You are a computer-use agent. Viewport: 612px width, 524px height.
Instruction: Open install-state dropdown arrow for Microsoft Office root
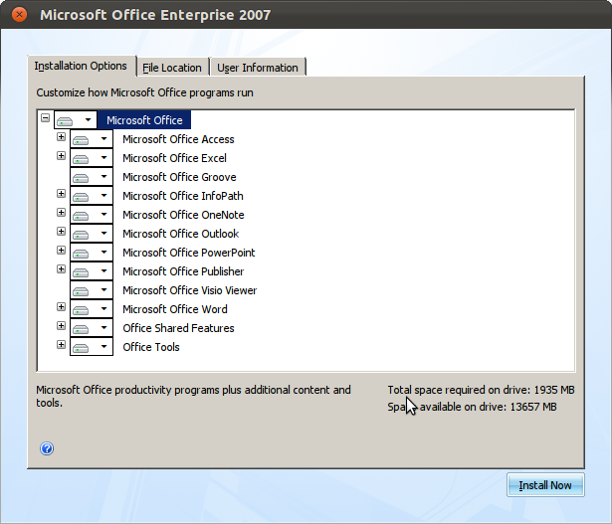89,119
